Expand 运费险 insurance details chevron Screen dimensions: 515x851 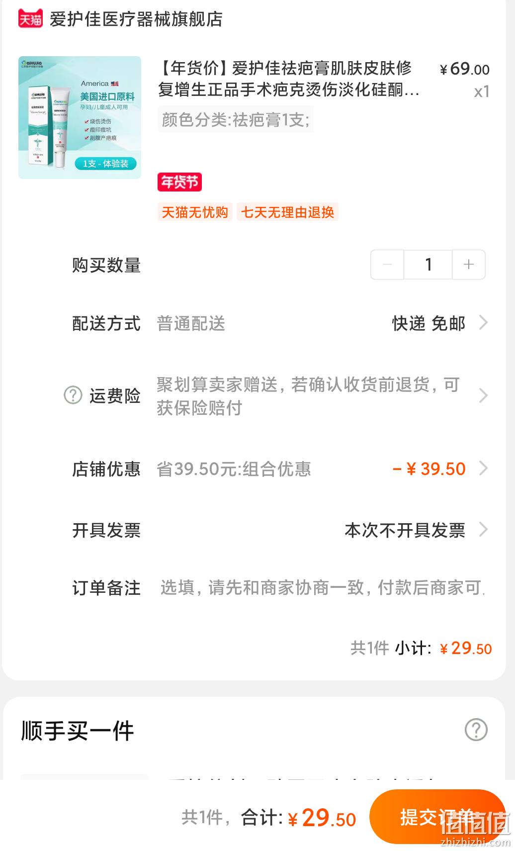483,395
